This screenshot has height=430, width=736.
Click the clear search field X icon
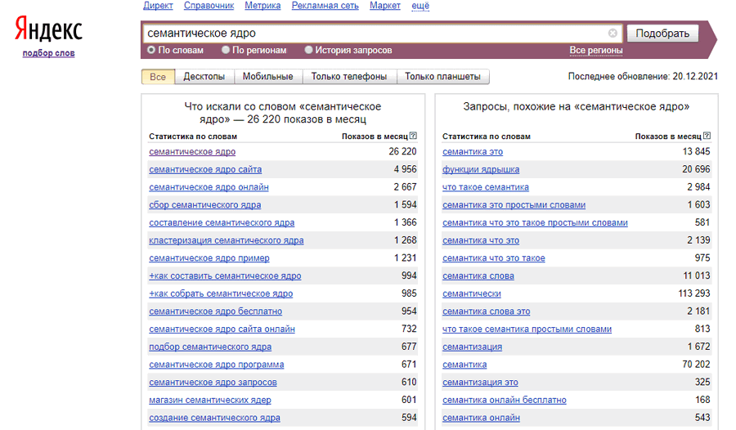tap(613, 34)
